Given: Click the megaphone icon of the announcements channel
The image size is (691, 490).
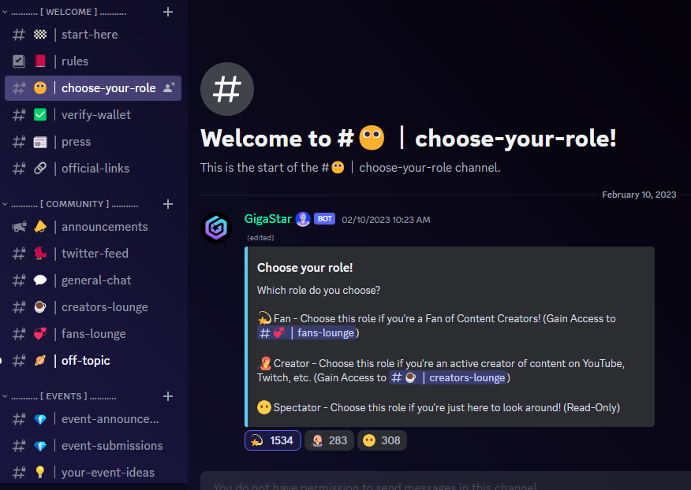Looking at the screenshot, I should (x=19, y=227).
